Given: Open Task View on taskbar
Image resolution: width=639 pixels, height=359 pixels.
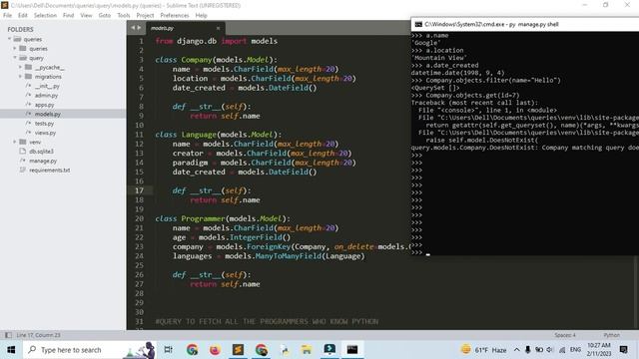Looking at the screenshot, I should click(x=168, y=350).
